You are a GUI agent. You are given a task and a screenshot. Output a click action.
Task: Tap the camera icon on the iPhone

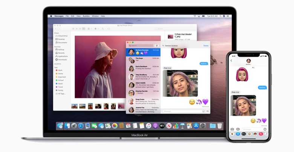coord(233,129)
